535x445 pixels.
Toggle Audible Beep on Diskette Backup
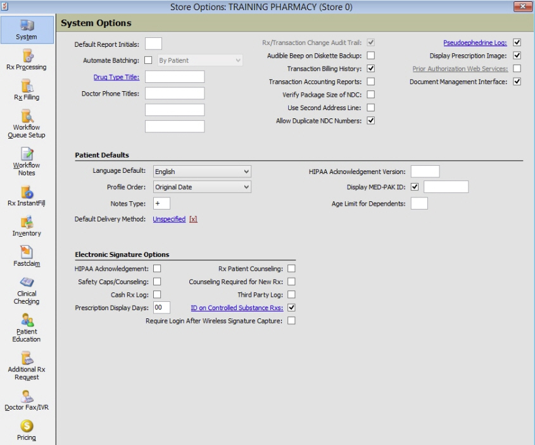(371, 56)
